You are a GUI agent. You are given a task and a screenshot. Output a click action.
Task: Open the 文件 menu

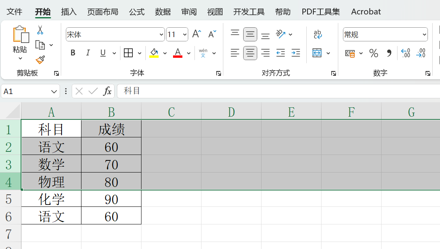pos(14,12)
